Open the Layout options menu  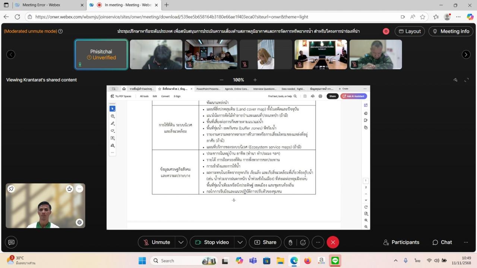point(409,31)
